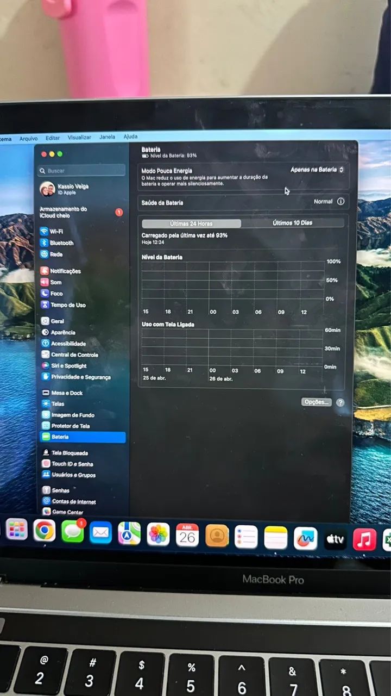Image resolution: width=391 pixels, height=696 pixels.
Task: Select highlighted Bateria sidebar item
Action: click(82, 437)
